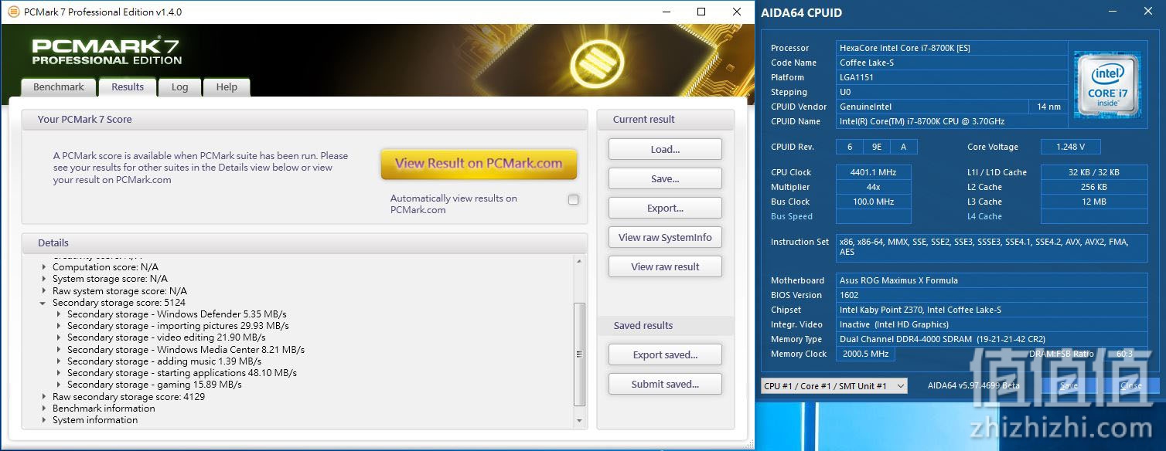Click the CPUID Name value i7-8700K CPU @ 3.70GHz
The image size is (1166, 451).
[x=953, y=121]
